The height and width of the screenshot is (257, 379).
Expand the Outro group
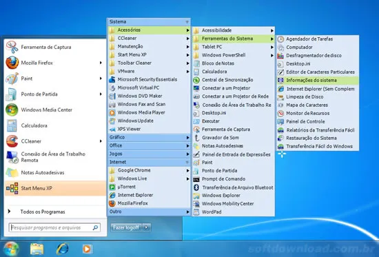click(149, 212)
